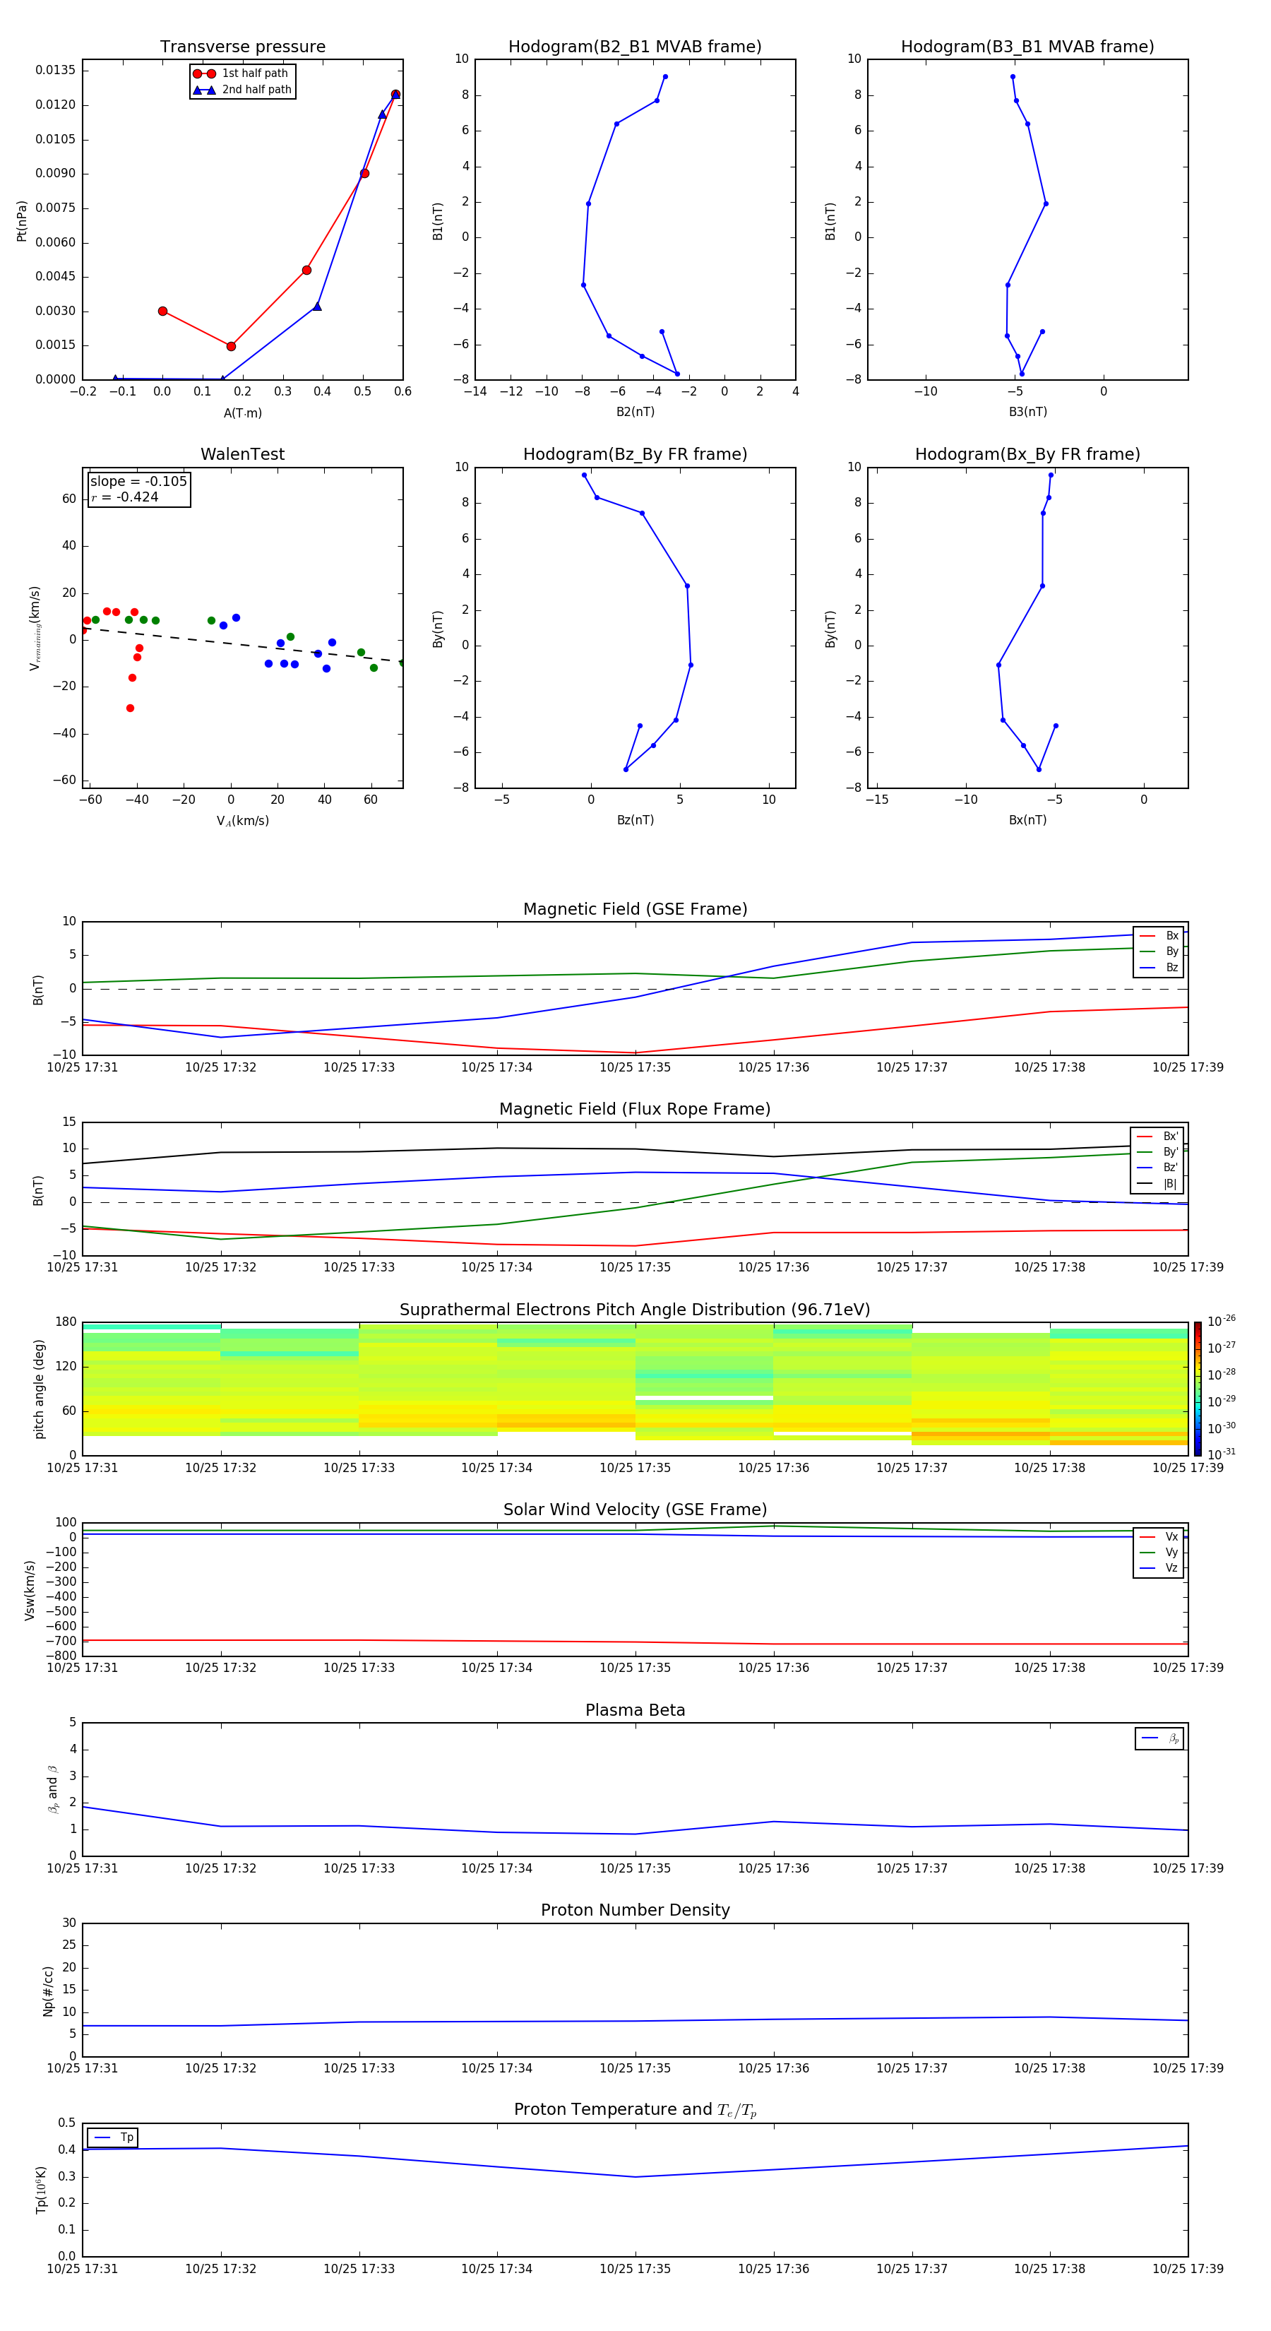Click the 'Hodogram(Bz_By FR frame)' title
Image resolution: width=1271 pixels, height=2331 pixels.
click(x=635, y=454)
